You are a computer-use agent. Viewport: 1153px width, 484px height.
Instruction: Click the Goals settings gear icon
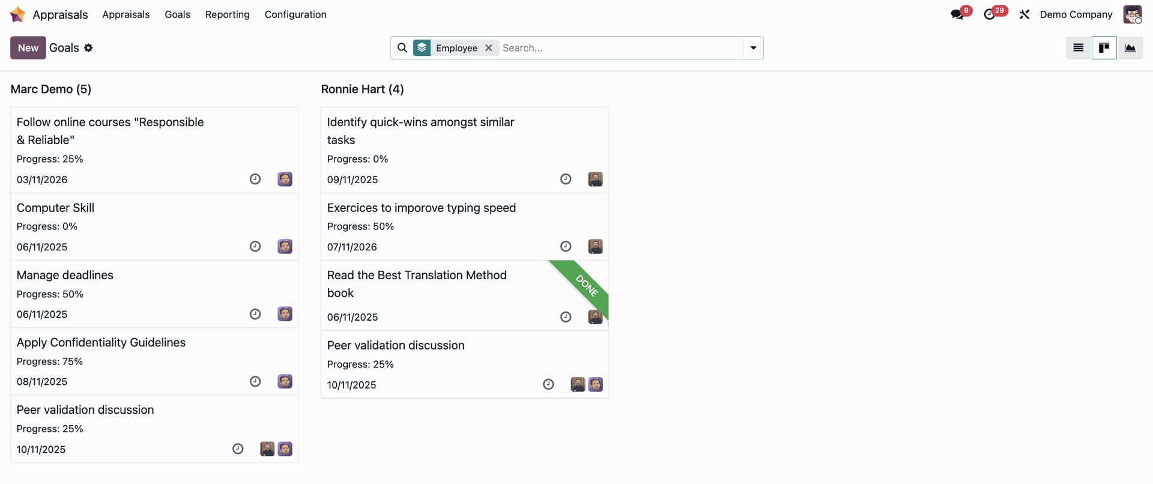88,48
